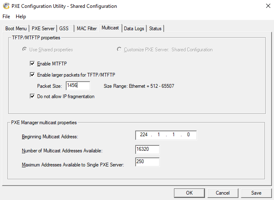Choose the Customize PXE Server radio option
The width and height of the screenshot is (274, 200).
click(x=119, y=50)
